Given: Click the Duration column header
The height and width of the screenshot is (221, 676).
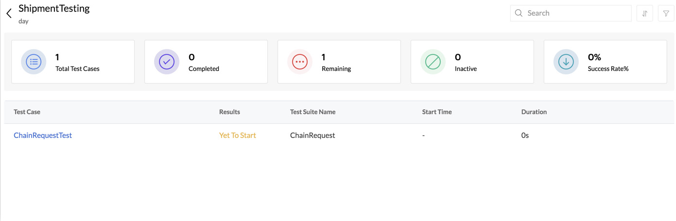Looking at the screenshot, I should point(534,112).
